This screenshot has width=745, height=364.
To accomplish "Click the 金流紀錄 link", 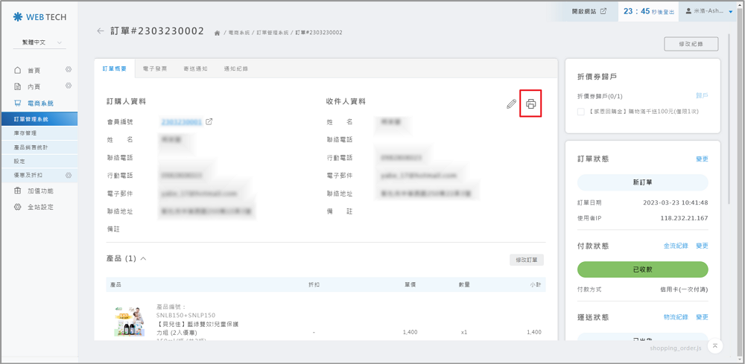I will (676, 246).
